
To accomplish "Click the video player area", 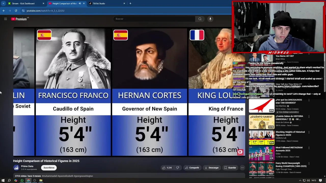I will [x=129, y=92].
